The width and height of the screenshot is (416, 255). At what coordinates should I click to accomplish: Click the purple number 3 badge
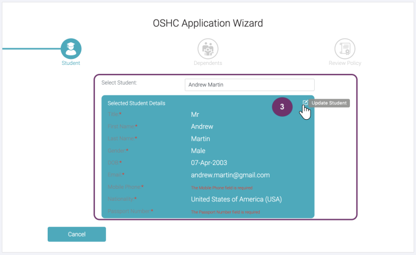282,107
